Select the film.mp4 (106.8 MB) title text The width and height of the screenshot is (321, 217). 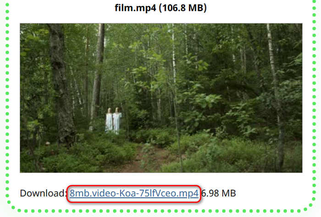pyautogui.click(x=160, y=8)
